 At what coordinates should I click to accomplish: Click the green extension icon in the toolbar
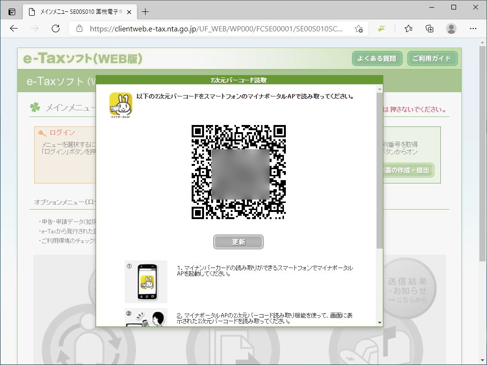pos(381,29)
